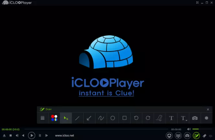Enter fullscreen with the title bar icon
This screenshot has width=215, height=140.
click(197, 3)
